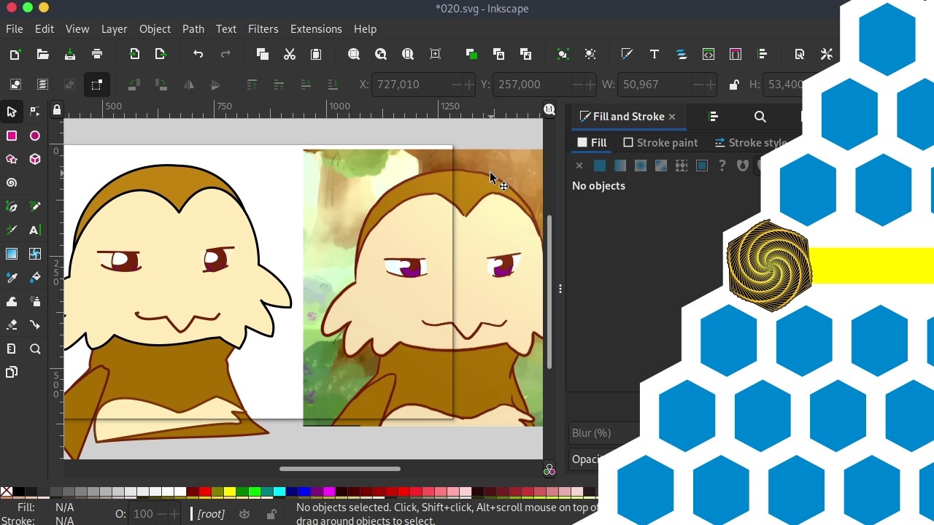
Task: Close the Fill and Stroke tab
Action: 672,117
